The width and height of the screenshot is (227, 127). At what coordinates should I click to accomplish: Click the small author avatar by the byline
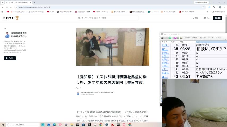[x=78, y=93]
